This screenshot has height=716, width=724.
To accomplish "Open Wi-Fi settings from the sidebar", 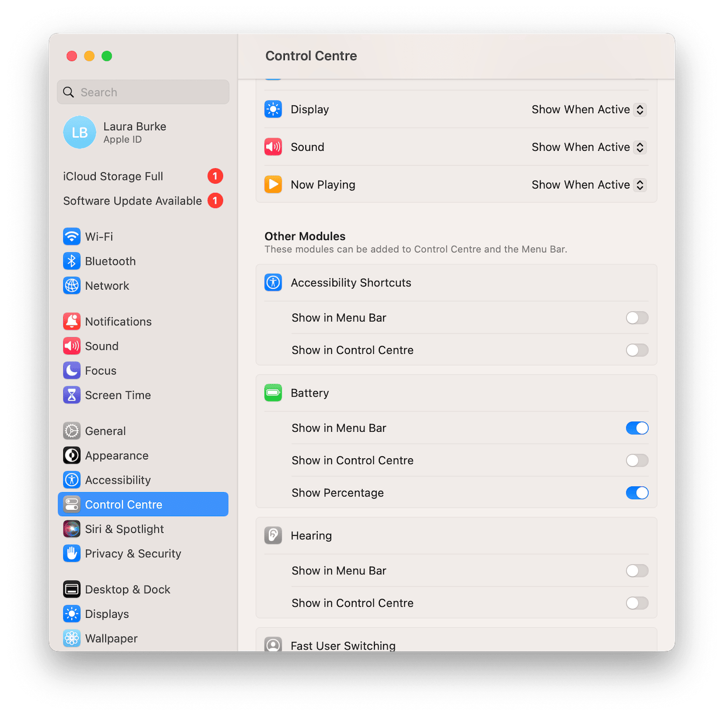I will tap(98, 236).
